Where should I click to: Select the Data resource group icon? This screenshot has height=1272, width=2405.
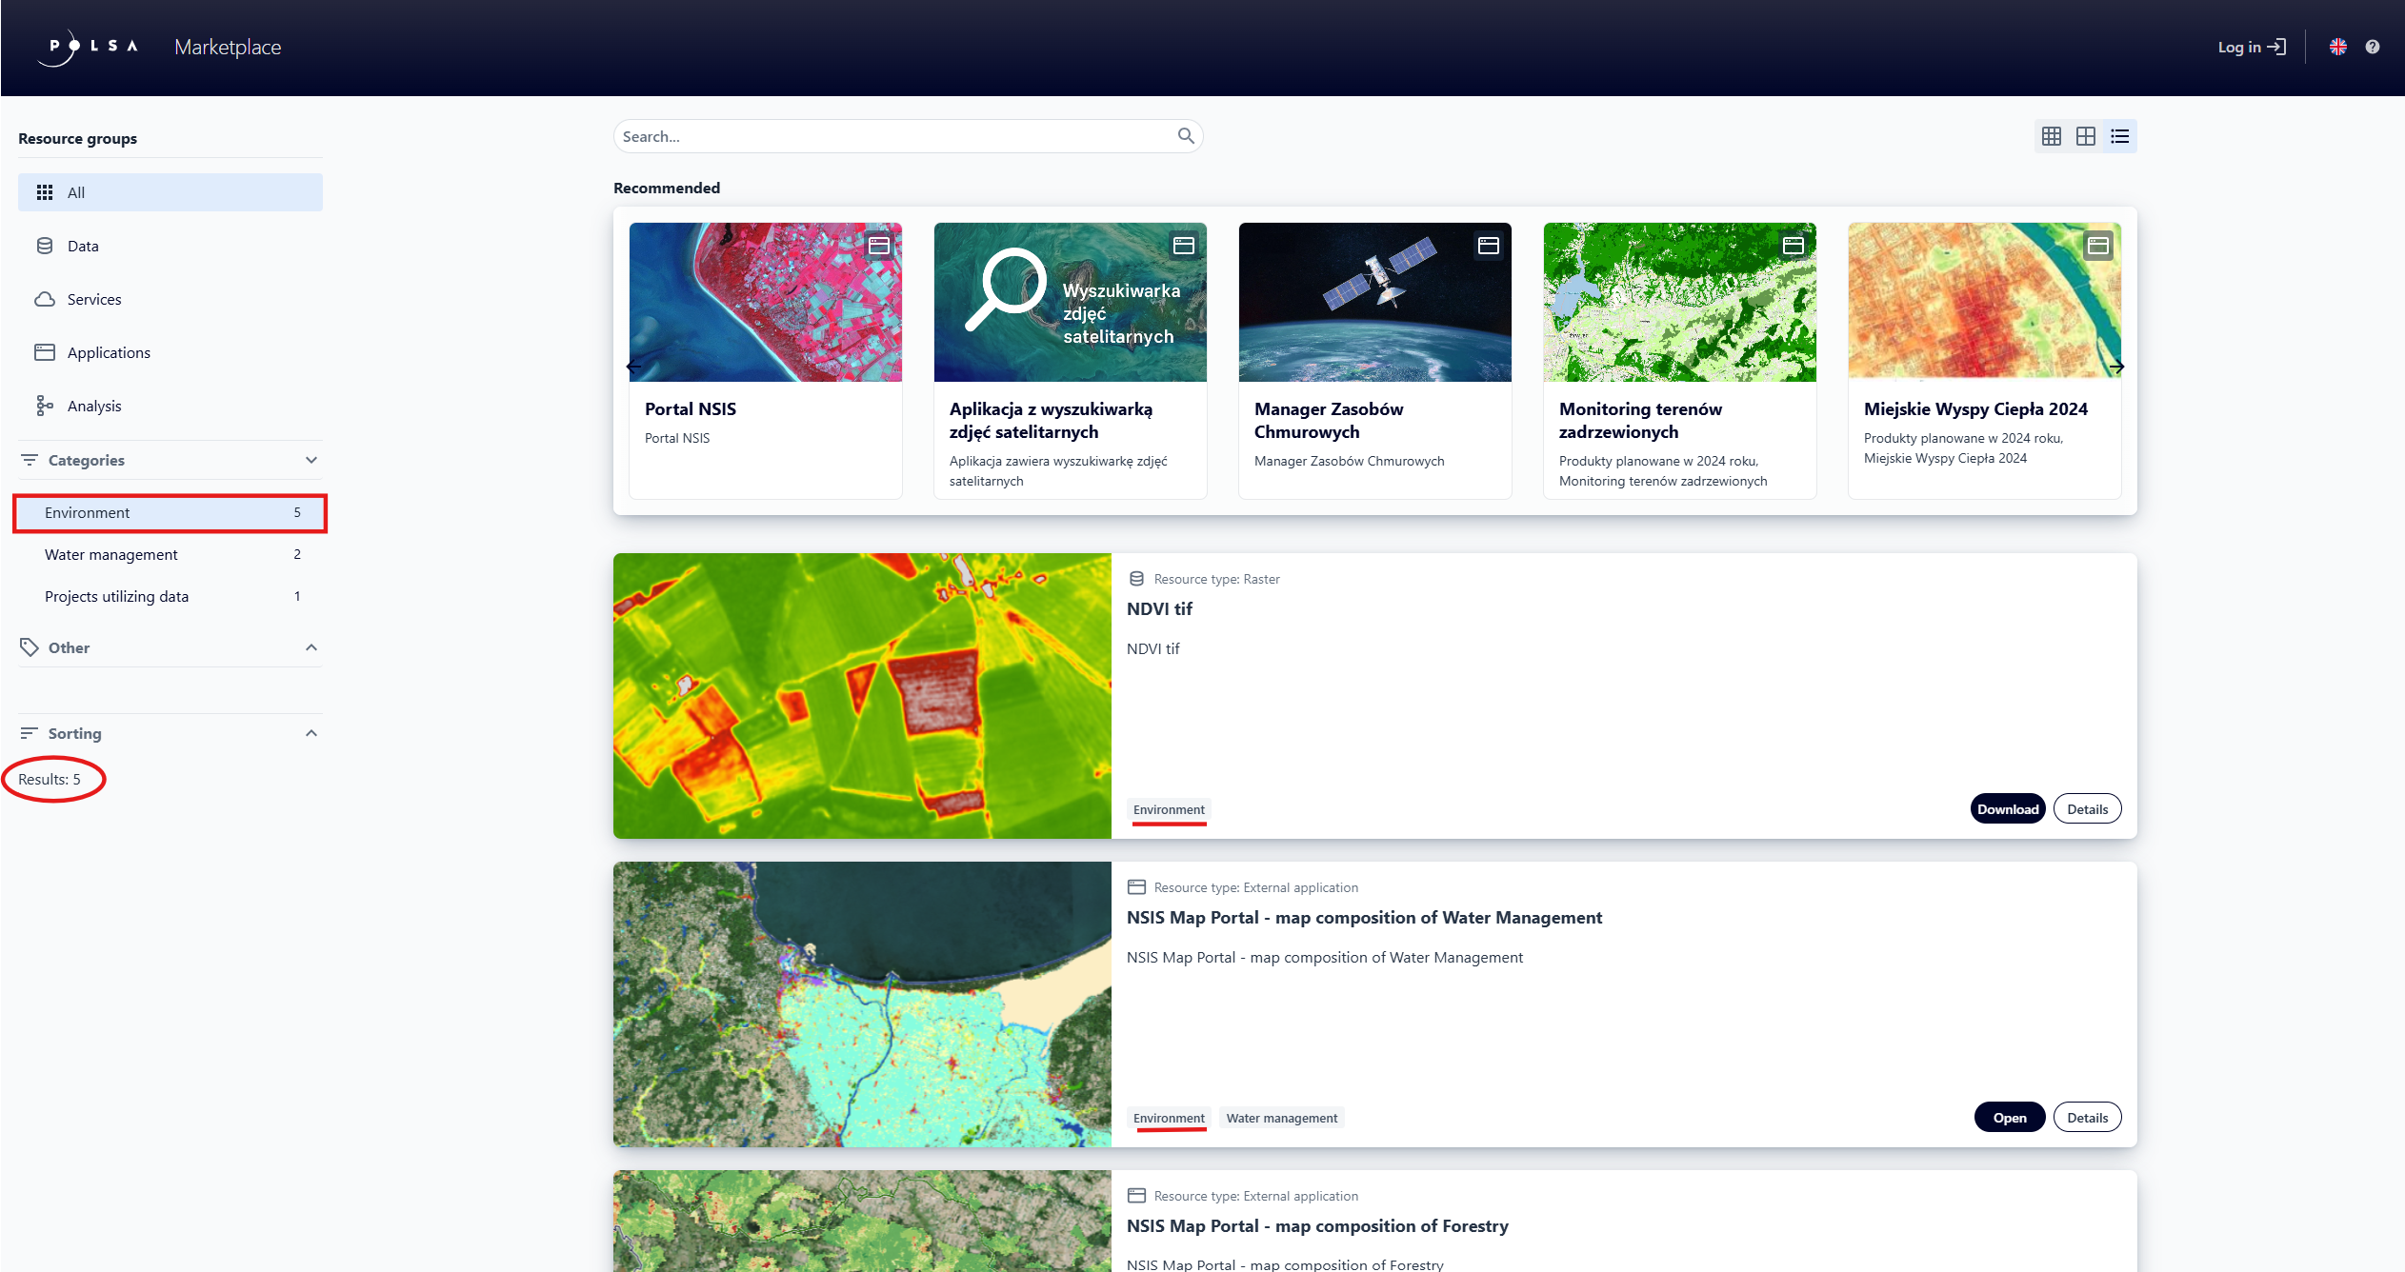pyautogui.click(x=45, y=245)
